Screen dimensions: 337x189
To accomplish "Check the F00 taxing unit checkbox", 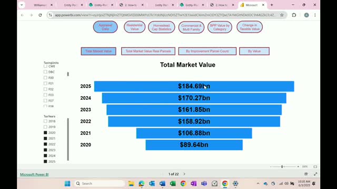I will pyautogui.click(x=45, y=78).
